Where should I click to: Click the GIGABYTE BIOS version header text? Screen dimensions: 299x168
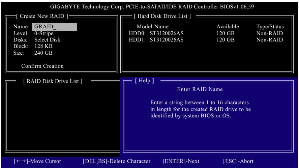(x=152, y=7)
